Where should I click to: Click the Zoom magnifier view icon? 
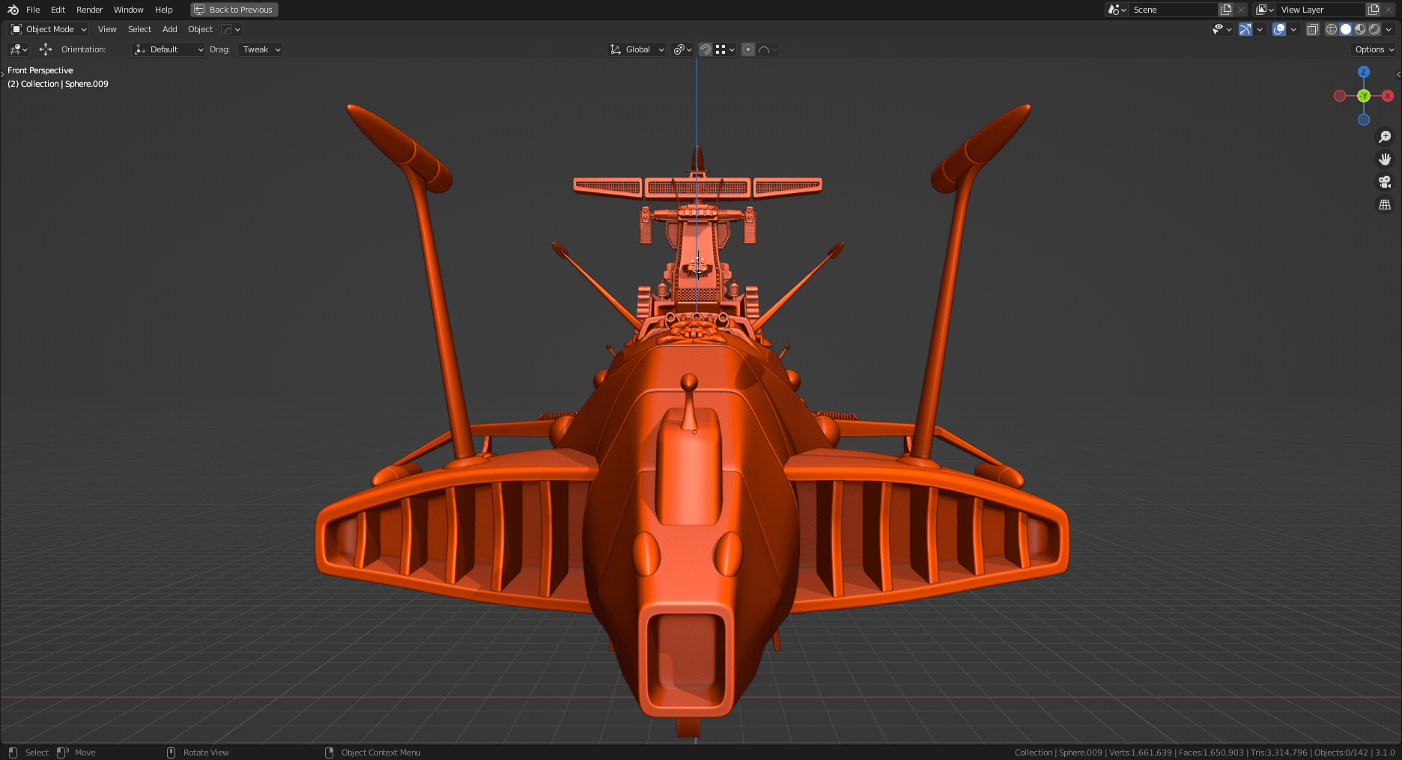1385,137
